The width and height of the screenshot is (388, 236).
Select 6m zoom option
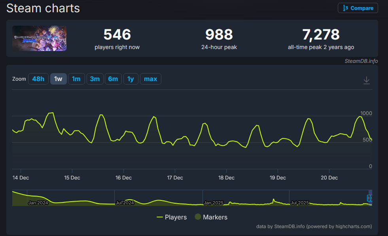[x=114, y=79]
